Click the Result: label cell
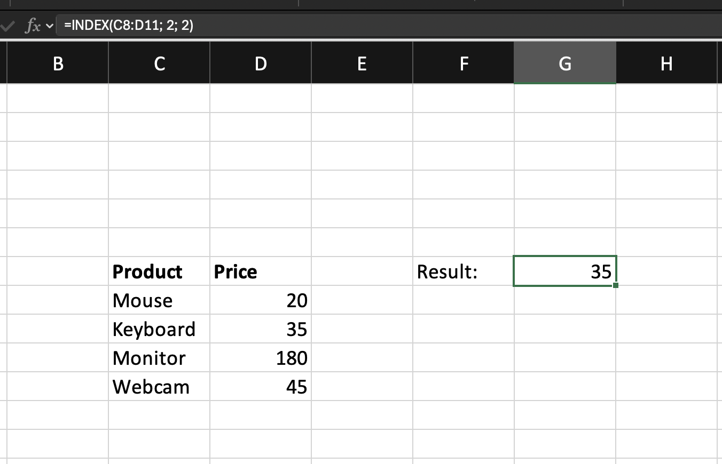The image size is (722, 464). coord(464,271)
